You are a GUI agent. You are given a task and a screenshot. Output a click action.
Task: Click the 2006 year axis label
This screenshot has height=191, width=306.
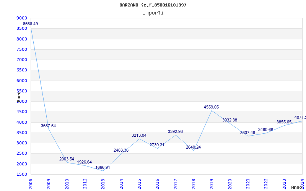point(31,183)
